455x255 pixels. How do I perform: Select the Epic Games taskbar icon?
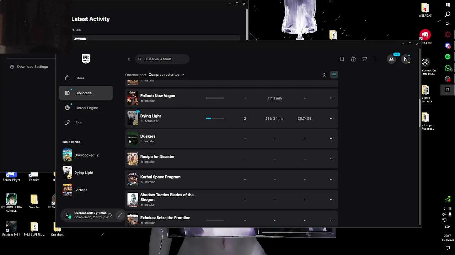click(448, 90)
